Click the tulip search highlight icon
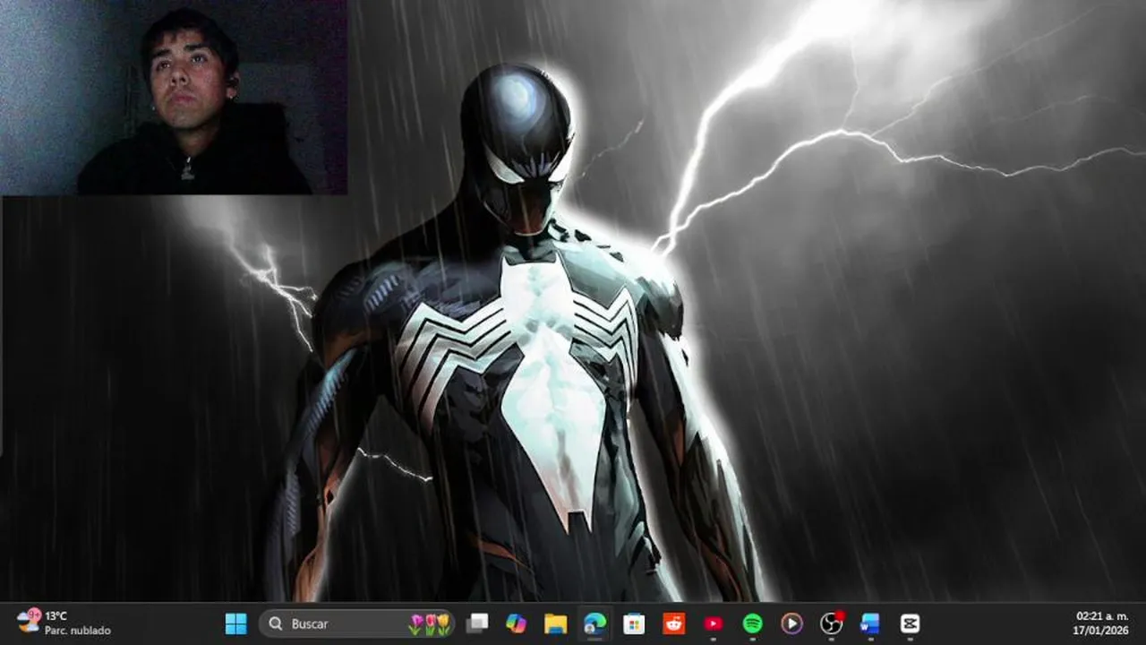The image size is (1146, 645). tap(430, 623)
